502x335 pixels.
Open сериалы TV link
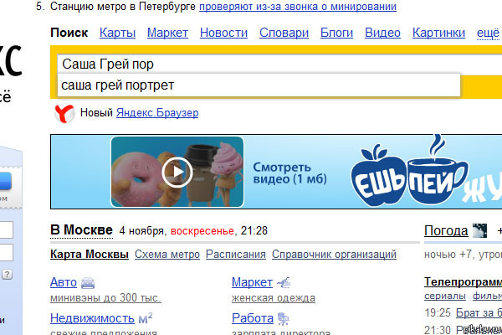[x=445, y=296]
